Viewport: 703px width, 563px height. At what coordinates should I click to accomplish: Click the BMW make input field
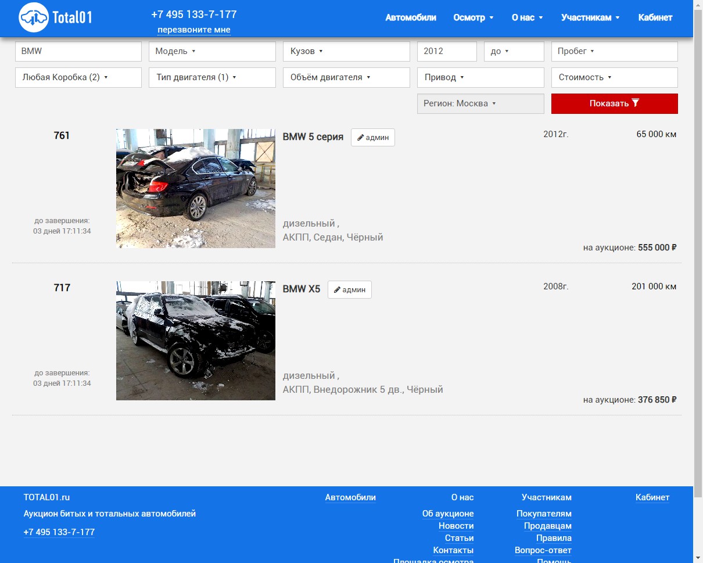(x=78, y=51)
